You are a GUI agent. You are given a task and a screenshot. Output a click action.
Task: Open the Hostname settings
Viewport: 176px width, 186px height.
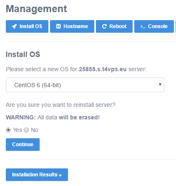pyautogui.click(x=72, y=26)
